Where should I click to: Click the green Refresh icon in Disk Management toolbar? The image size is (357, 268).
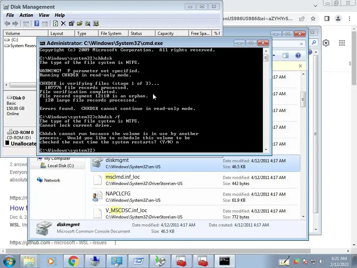point(55,23)
